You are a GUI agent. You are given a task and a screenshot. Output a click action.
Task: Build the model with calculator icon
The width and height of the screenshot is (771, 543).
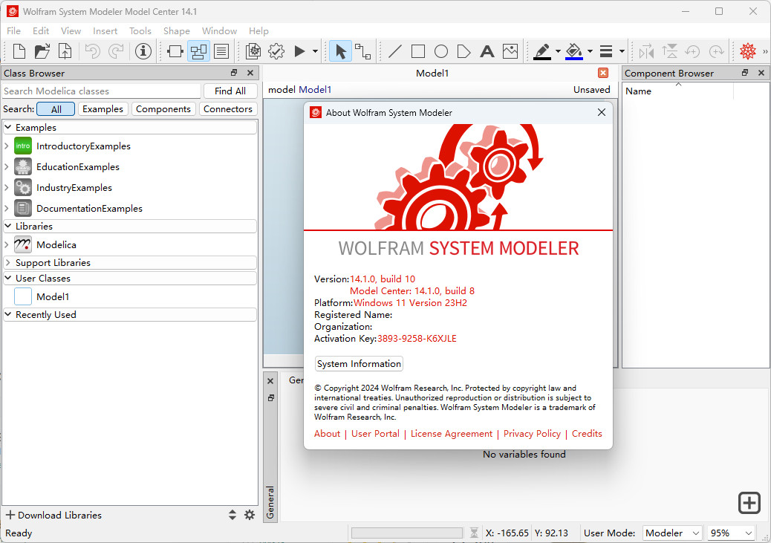coord(253,51)
